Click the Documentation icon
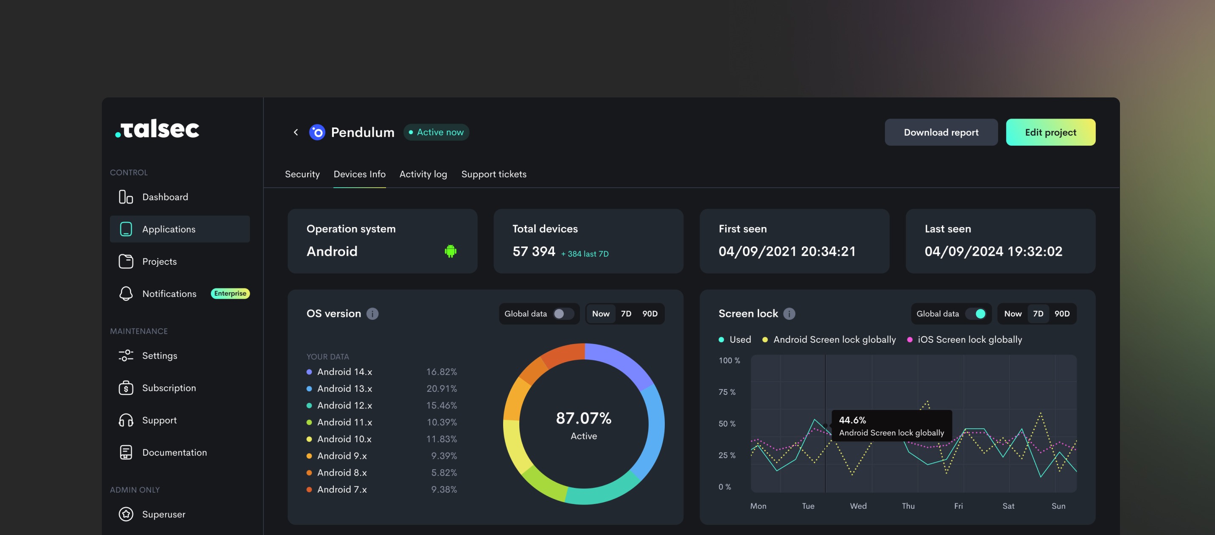This screenshot has width=1215, height=535. 126,452
